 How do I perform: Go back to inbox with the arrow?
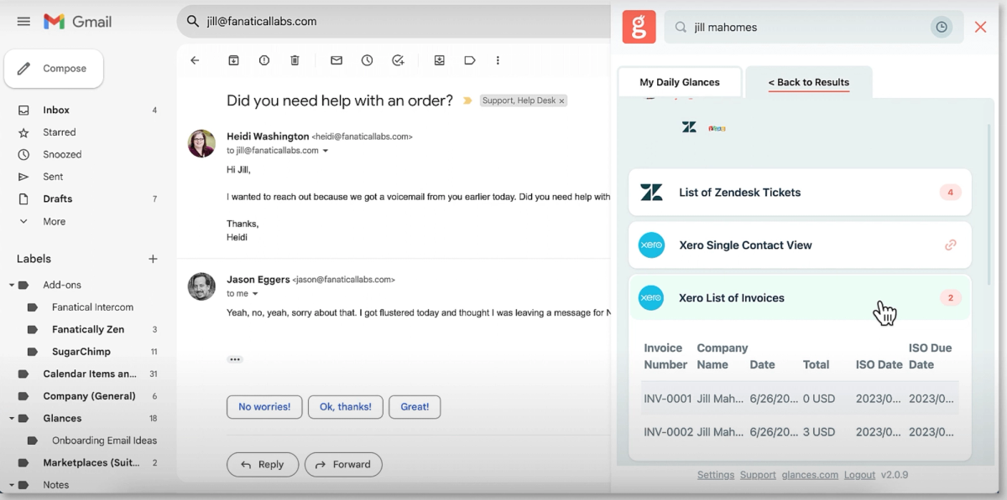[195, 60]
